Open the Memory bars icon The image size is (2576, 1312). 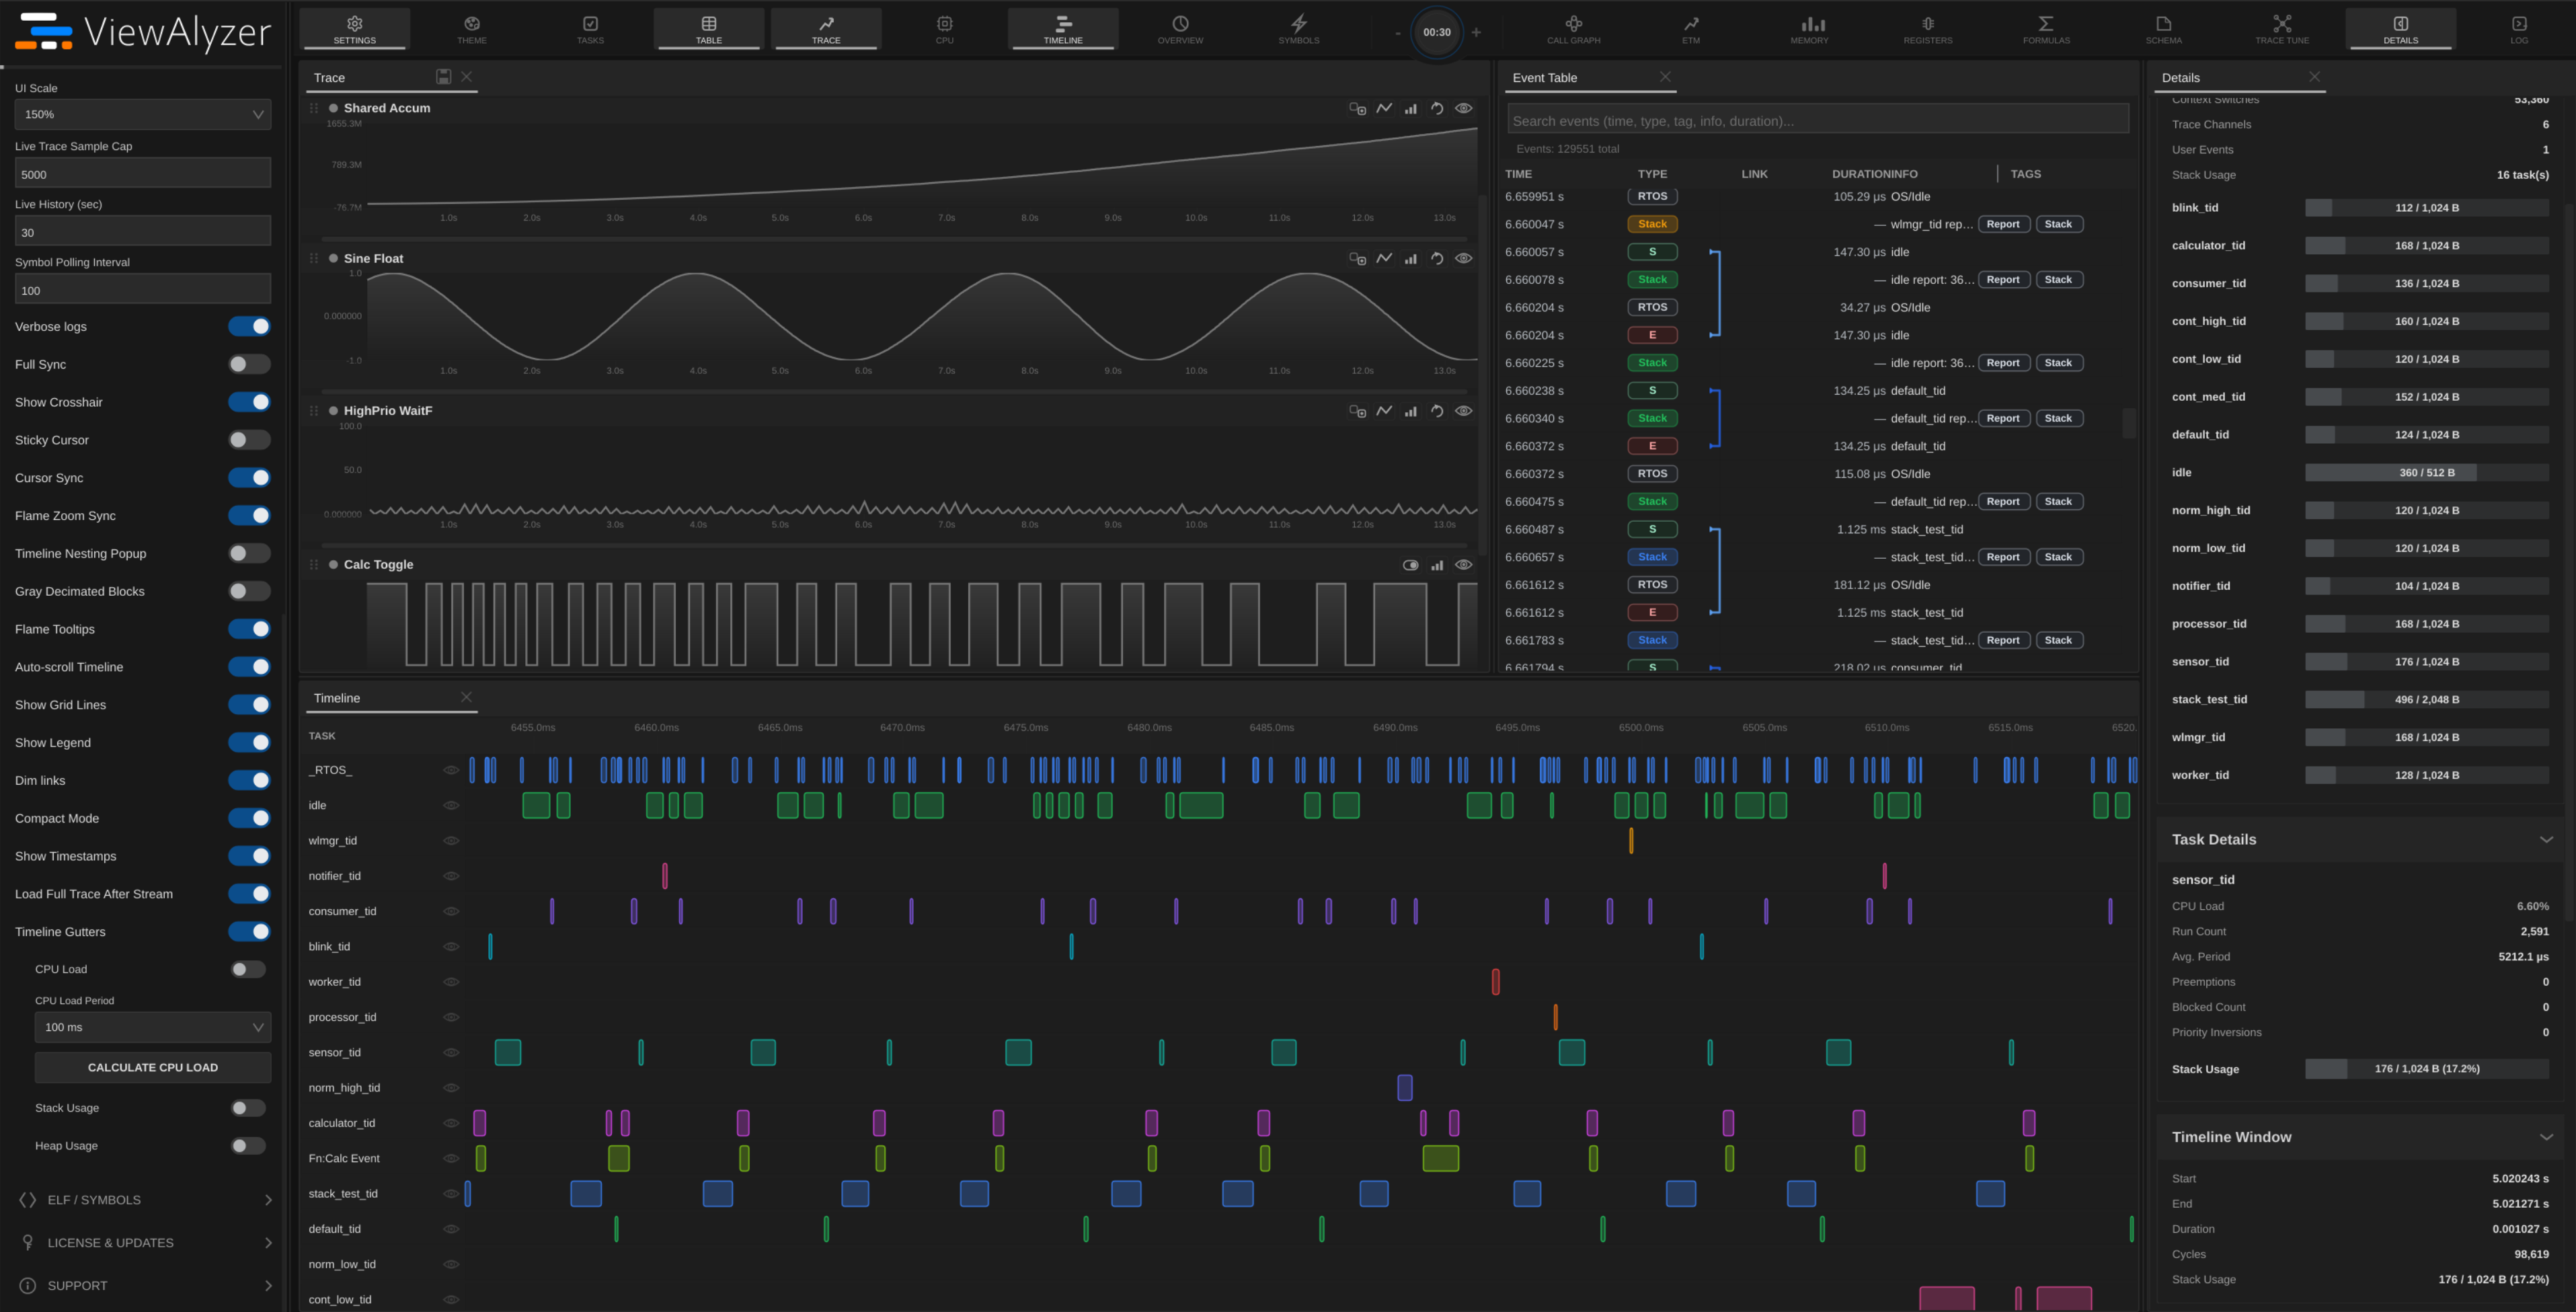pyautogui.click(x=1809, y=28)
